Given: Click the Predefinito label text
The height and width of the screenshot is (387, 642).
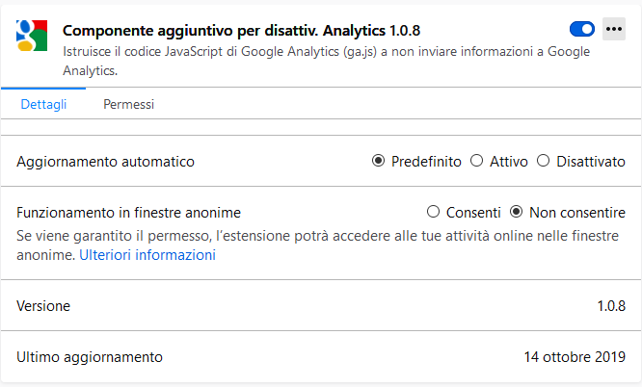Looking at the screenshot, I should [426, 162].
